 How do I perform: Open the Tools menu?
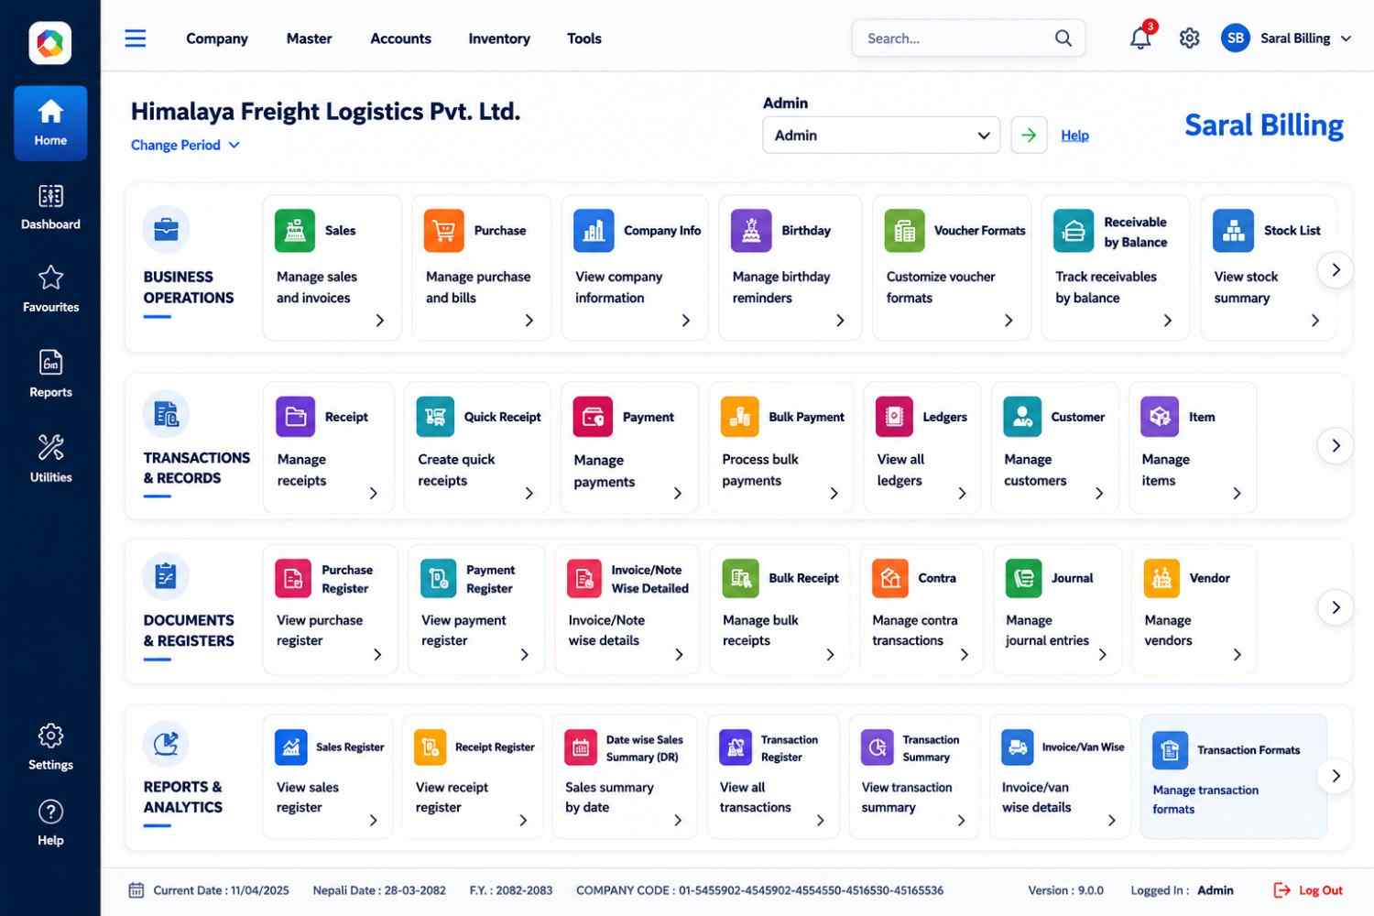(584, 38)
